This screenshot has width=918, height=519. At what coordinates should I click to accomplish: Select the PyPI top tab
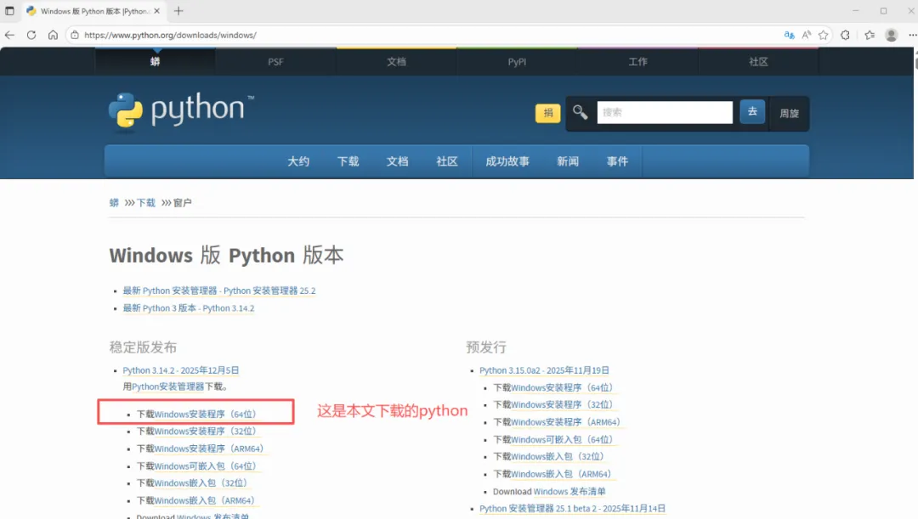click(x=517, y=61)
